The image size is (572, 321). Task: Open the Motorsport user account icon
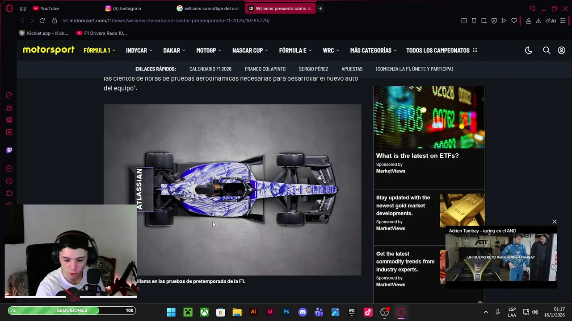561,50
